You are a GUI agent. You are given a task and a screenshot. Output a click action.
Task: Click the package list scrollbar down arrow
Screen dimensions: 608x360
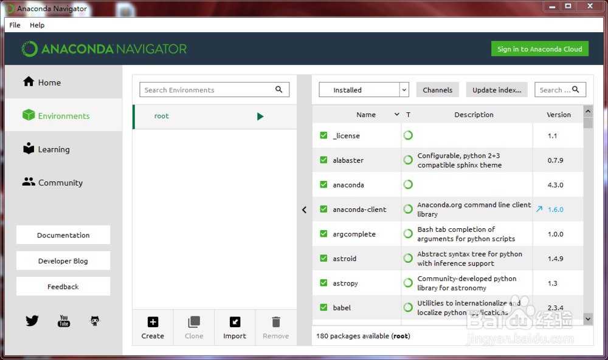pos(588,319)
